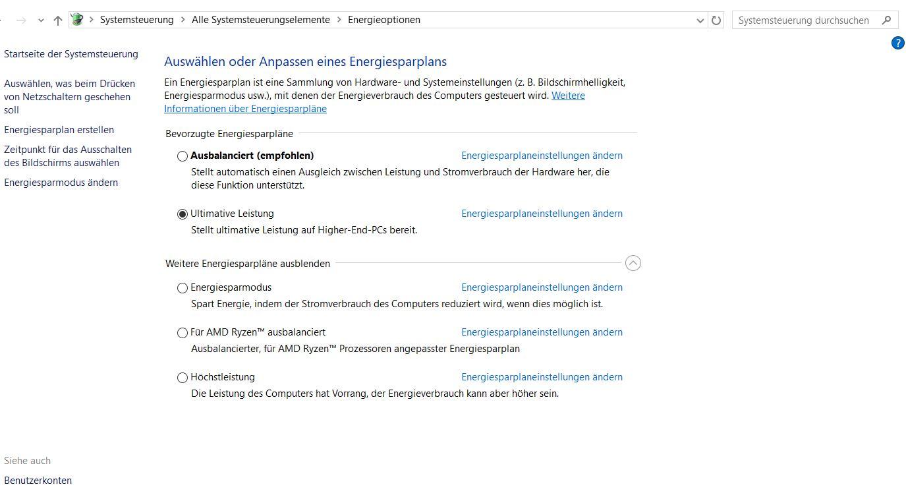Choose the Höchstleistung power plan
The width and height of the screenshot is (906, 501).
183,378
